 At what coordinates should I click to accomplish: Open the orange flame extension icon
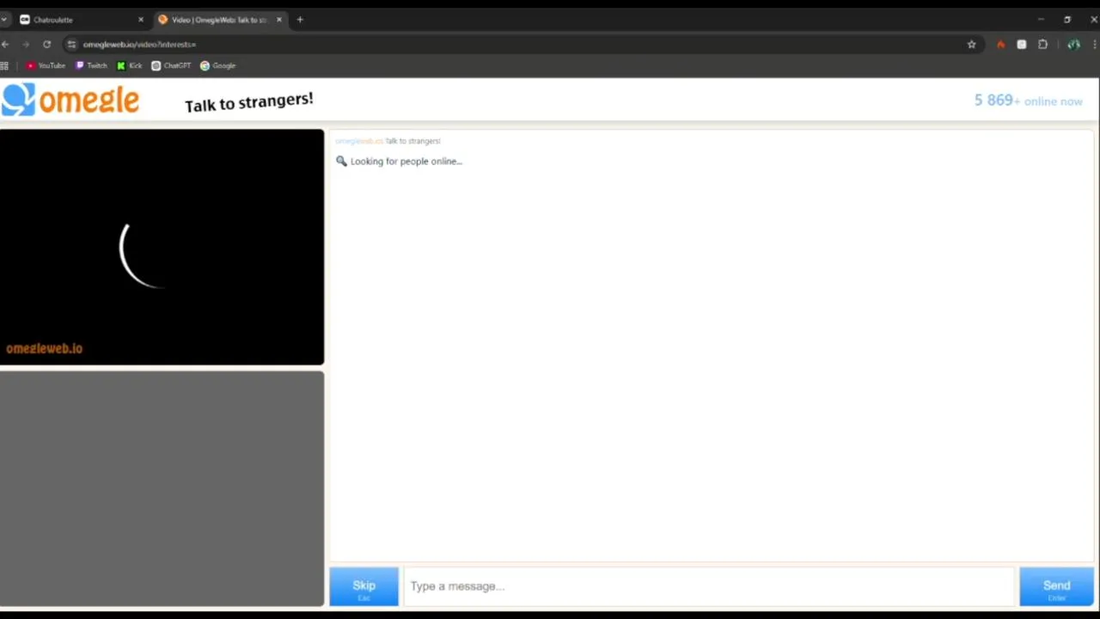click(x=1000, y=44)
